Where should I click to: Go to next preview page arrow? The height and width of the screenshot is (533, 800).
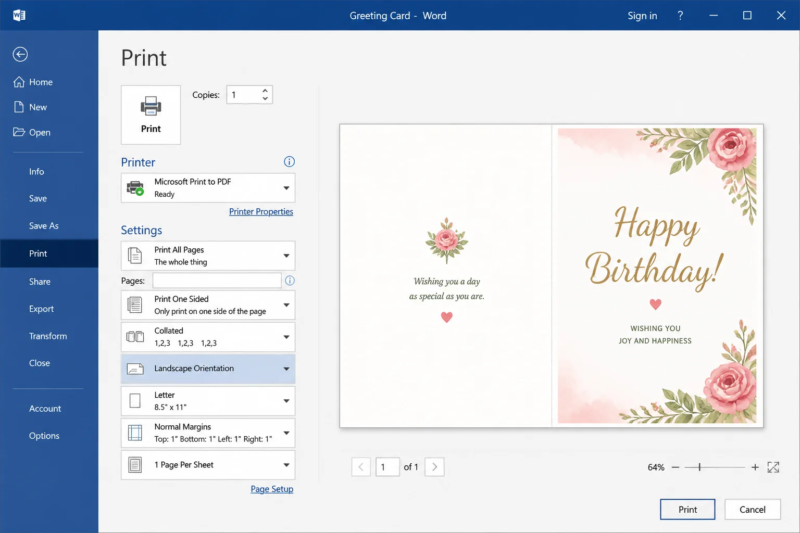click(434, 467)
